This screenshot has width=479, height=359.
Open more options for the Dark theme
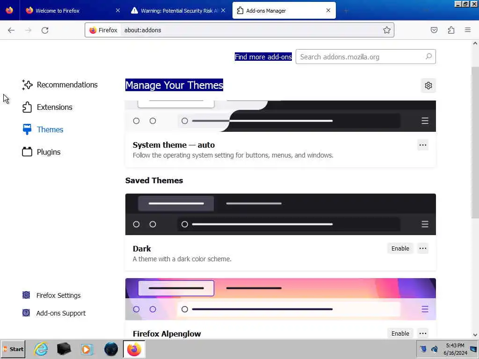click(x=423, y=249)
